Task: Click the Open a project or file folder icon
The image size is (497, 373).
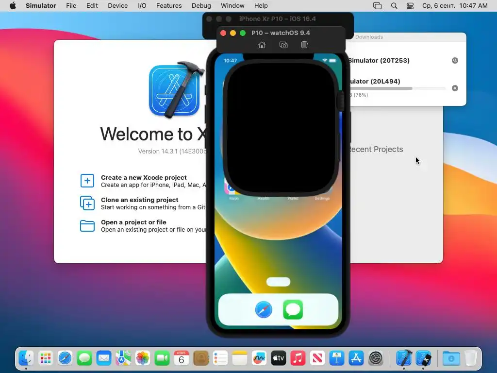Action: (87, 226)
